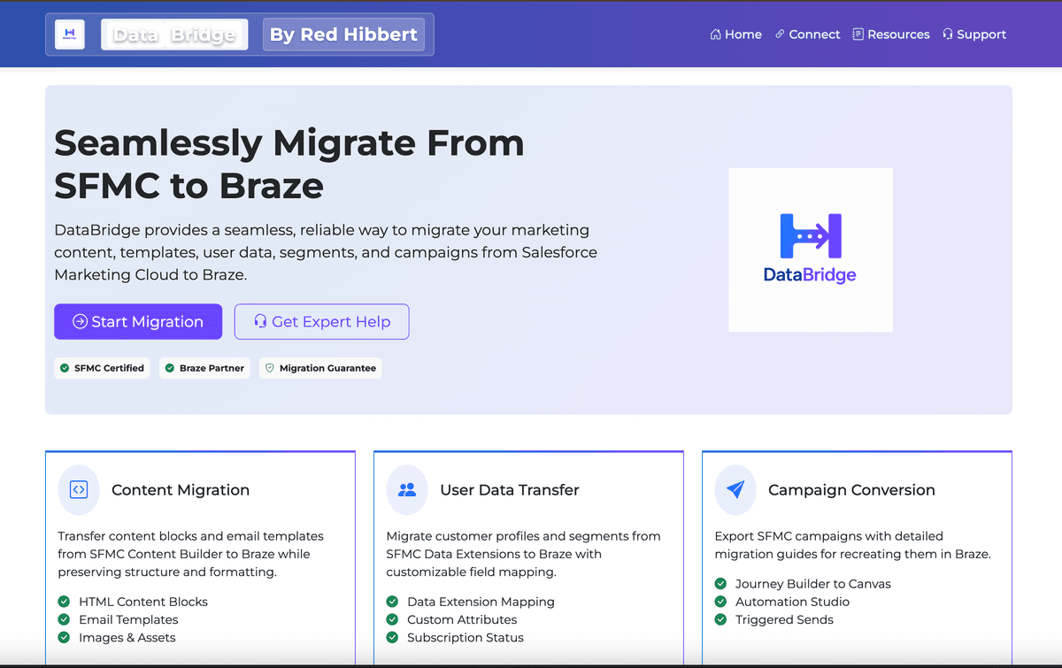Screen dimensions: 1062x668
Task: Click the HTML Content Blocks text
Action: pos(143,602)
